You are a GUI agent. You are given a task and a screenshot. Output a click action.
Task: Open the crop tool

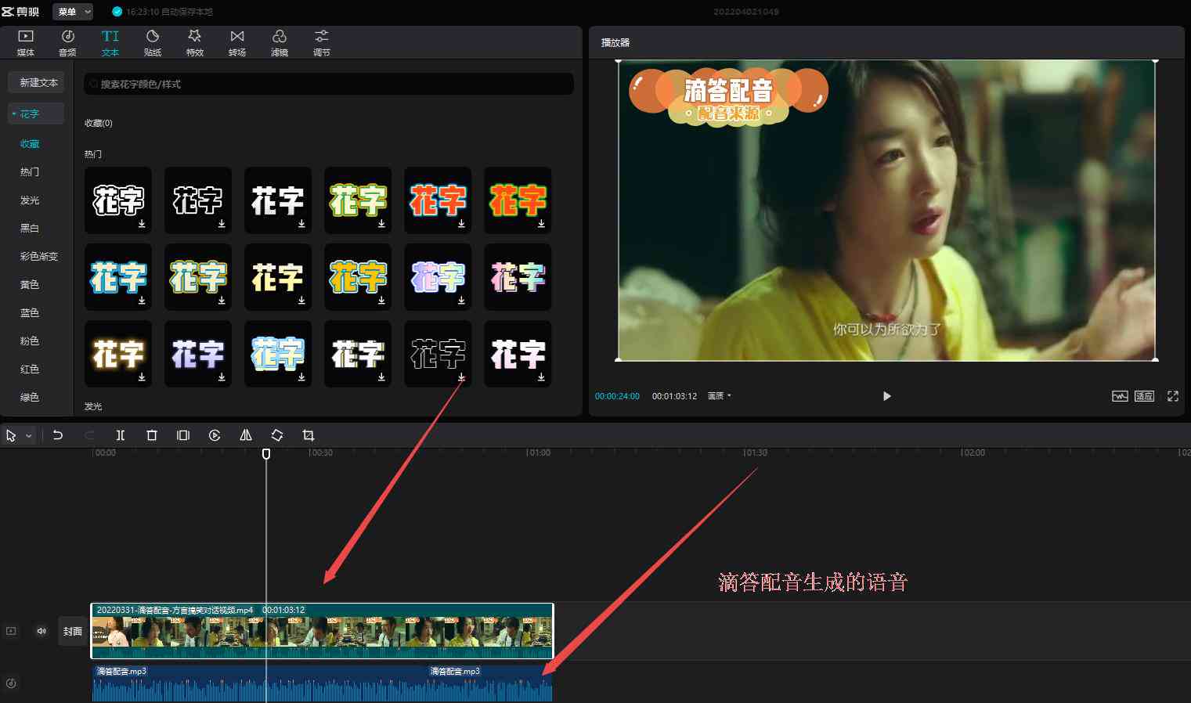[309, 435]
